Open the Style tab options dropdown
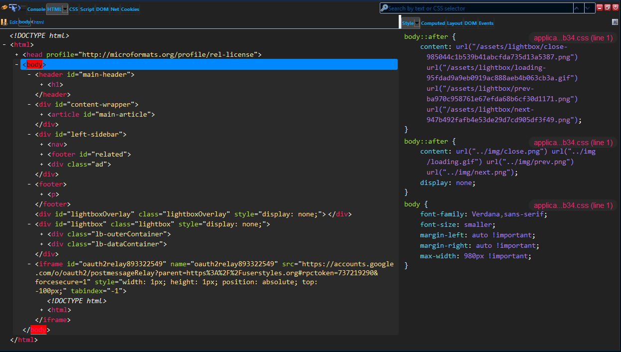Viewport: 621px width, 352px height. point(417,23)
